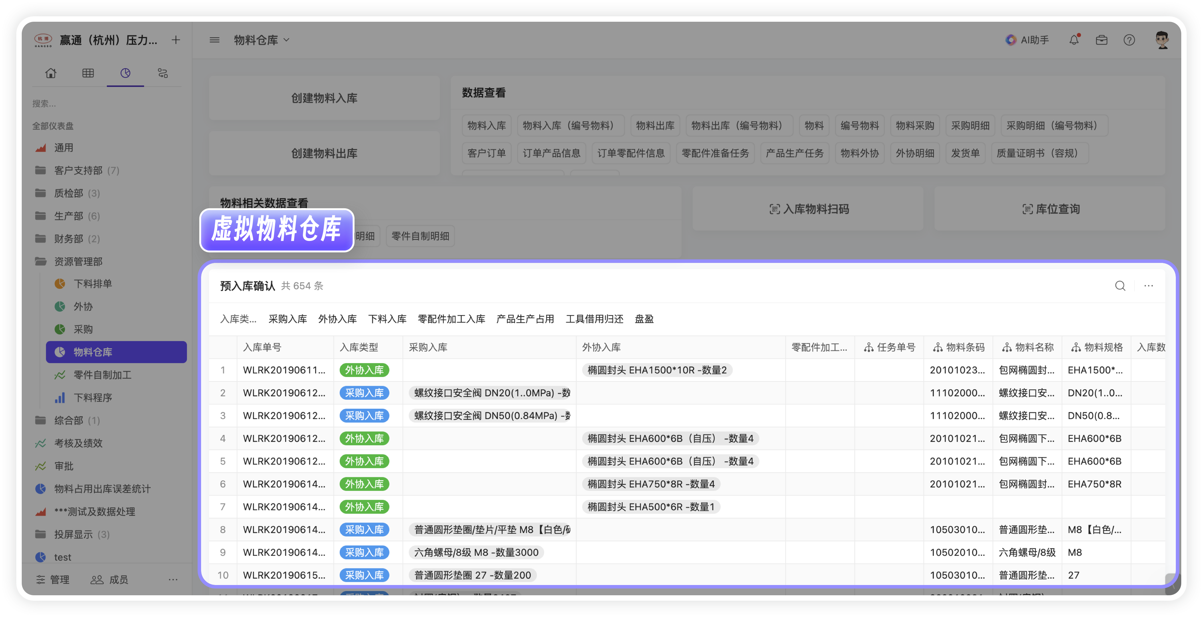This screenshot has height=617, width=1203.
Task: Click the briefcase toolbox icon in header
Action: 1102,40
